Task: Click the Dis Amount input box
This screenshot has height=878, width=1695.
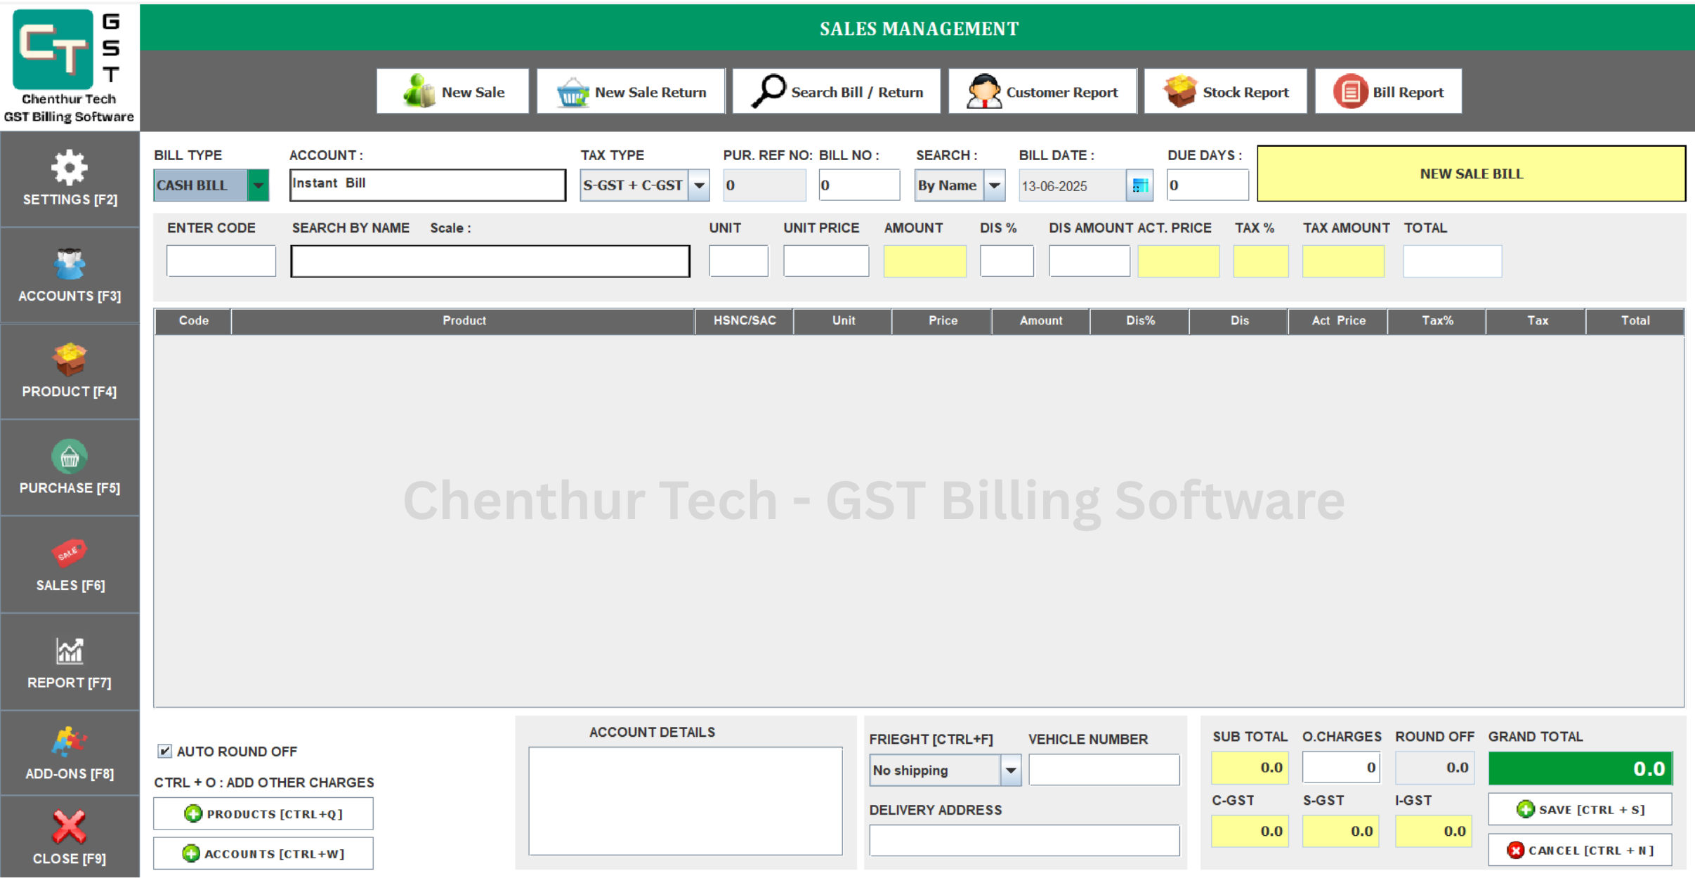Action: [1089, 261]
